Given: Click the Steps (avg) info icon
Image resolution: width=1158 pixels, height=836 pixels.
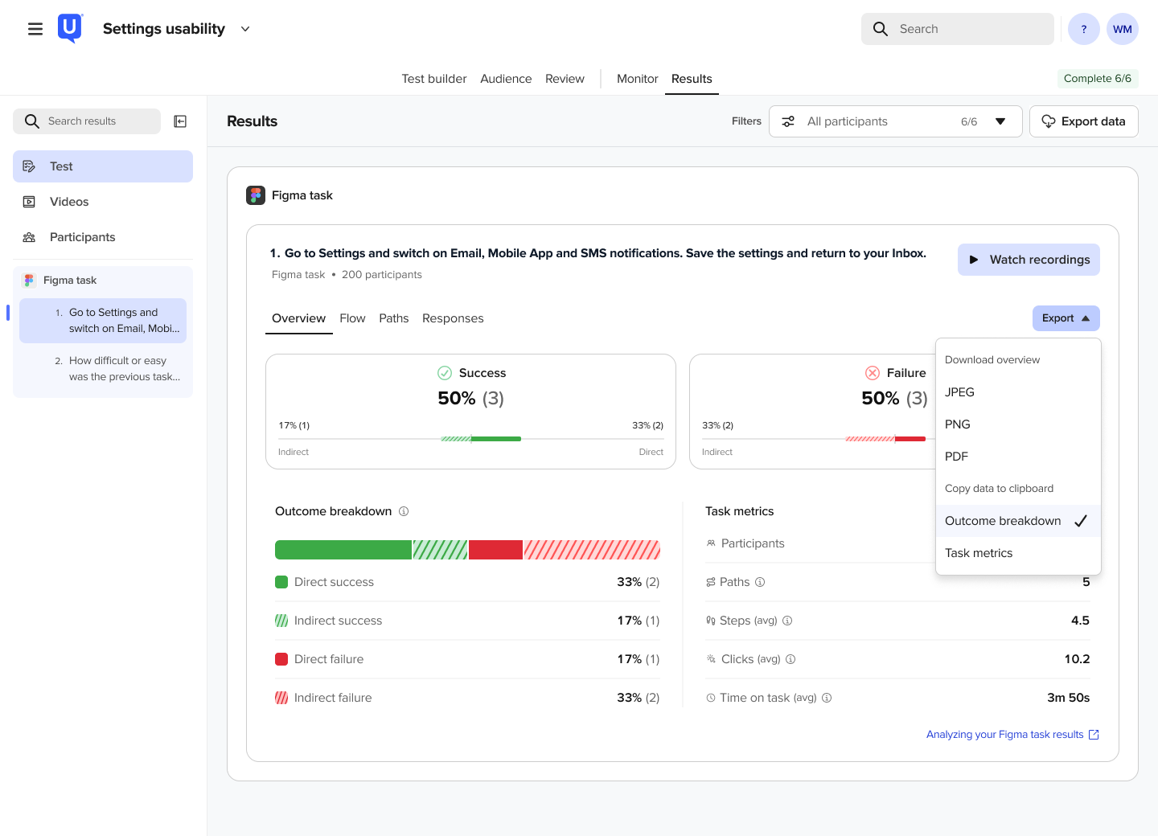Looking at the screenshot, I should (787, 621).
